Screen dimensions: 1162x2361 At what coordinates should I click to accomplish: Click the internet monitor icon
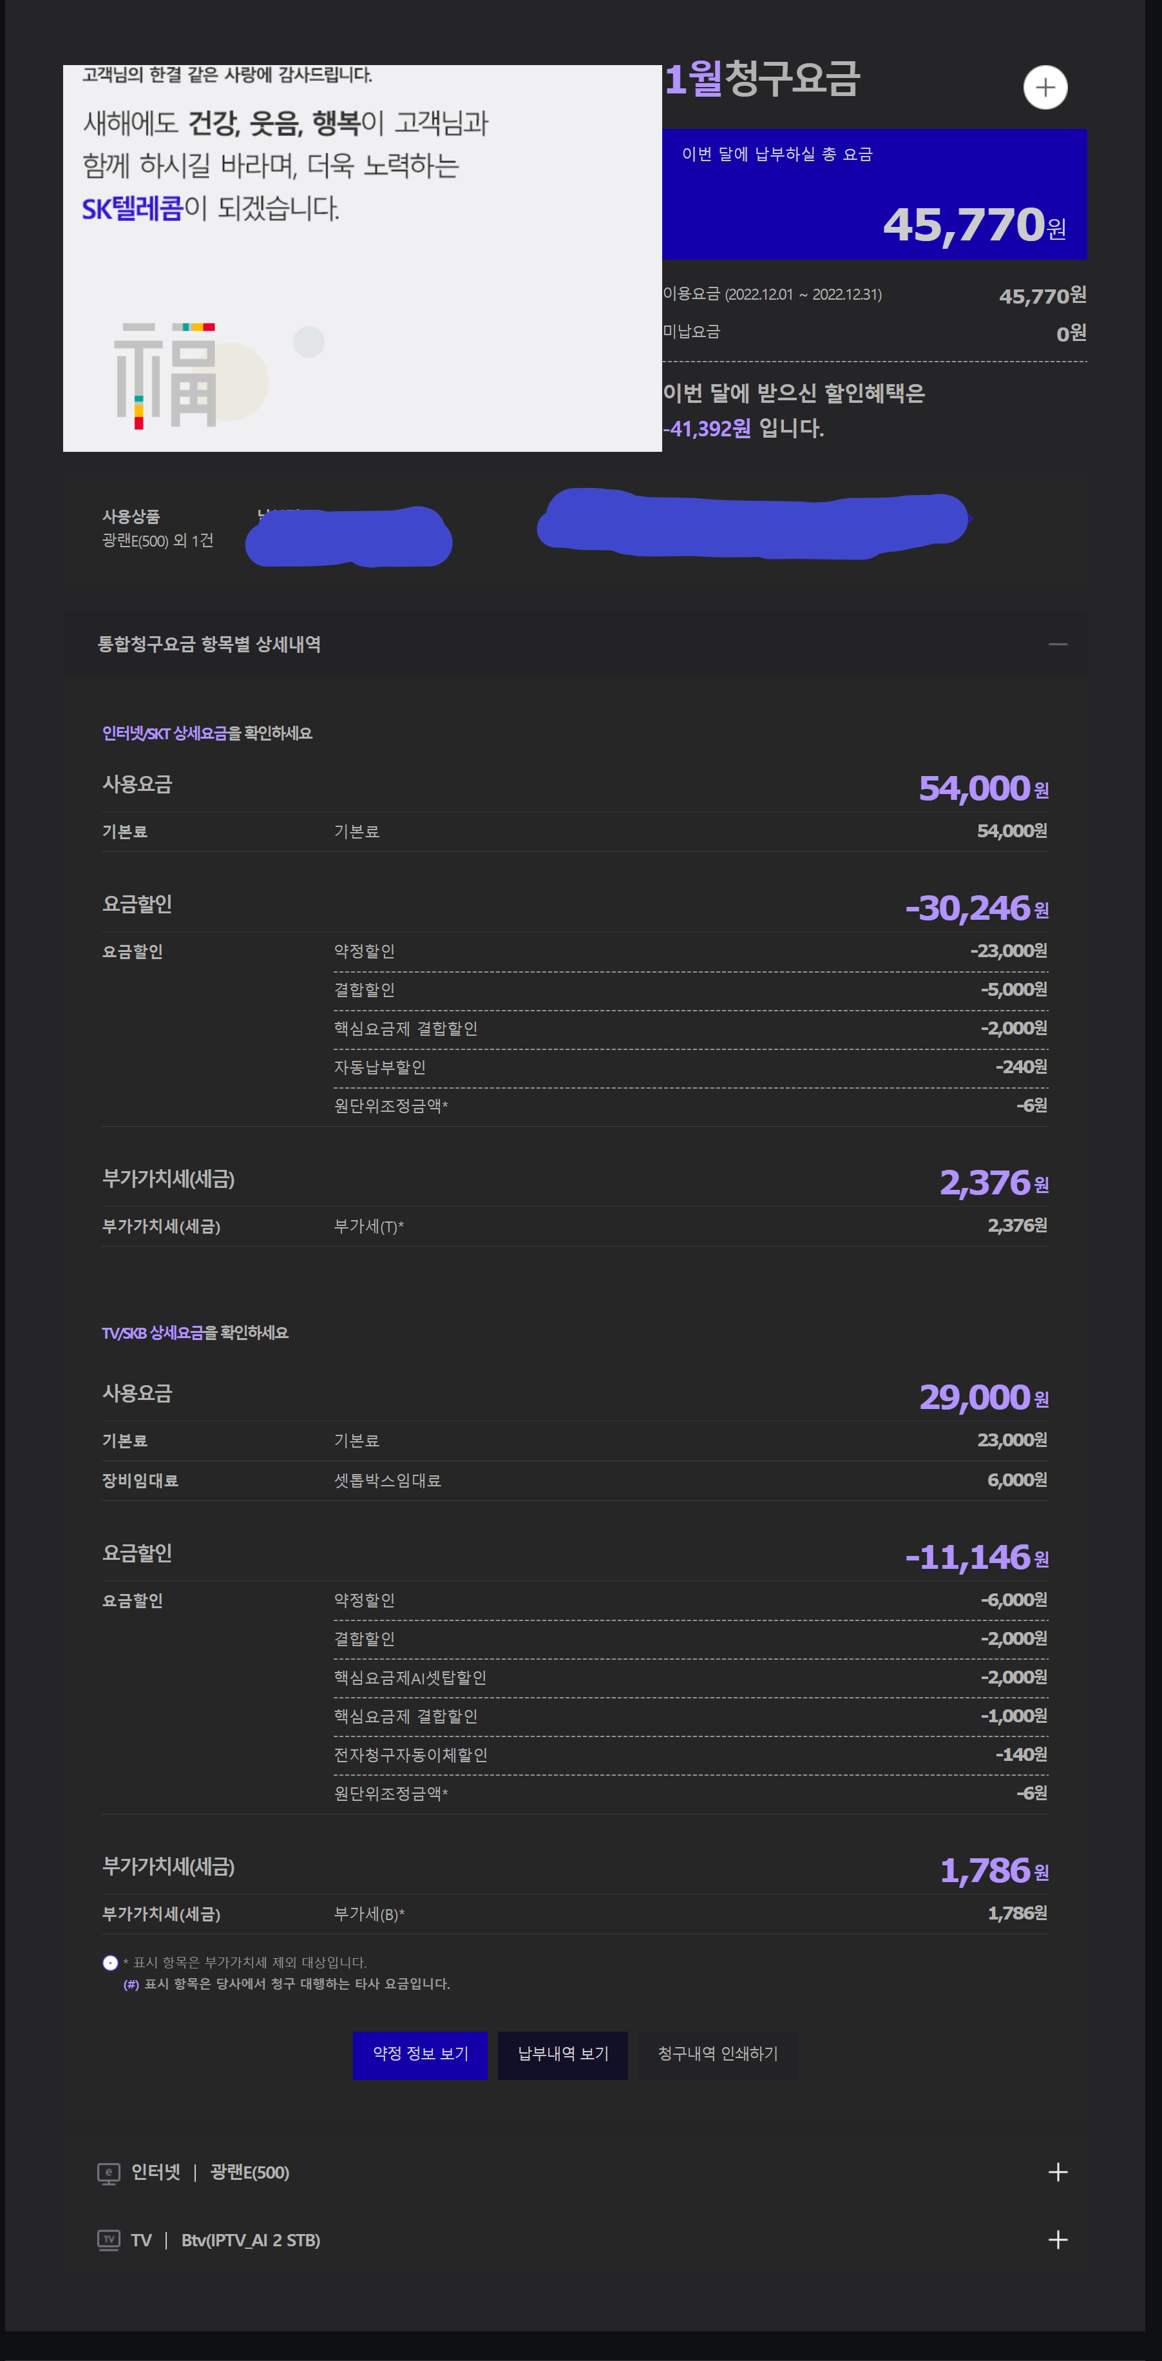[x=109, y=2173]
